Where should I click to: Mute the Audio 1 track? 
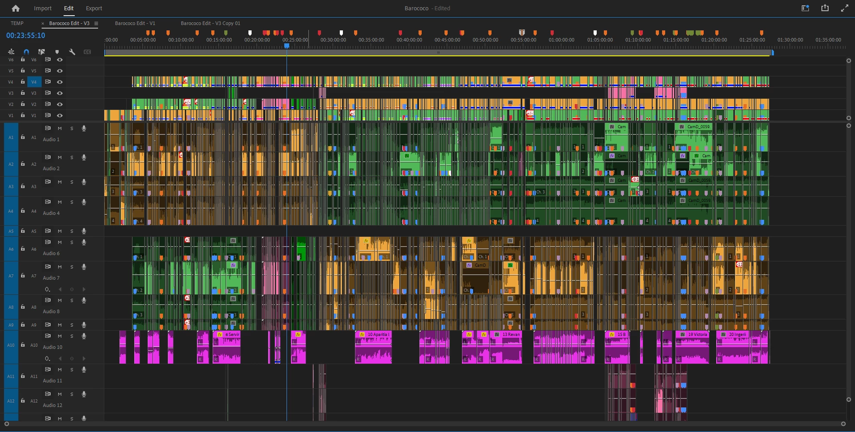coord(60,128)
